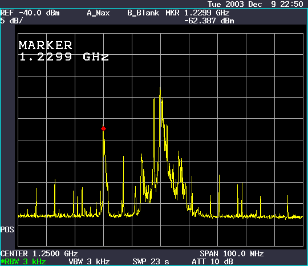The width and height of the screenshot is (308, 266).
Task: Click the VBW 3 kHz setting
Action: point(89,261)
